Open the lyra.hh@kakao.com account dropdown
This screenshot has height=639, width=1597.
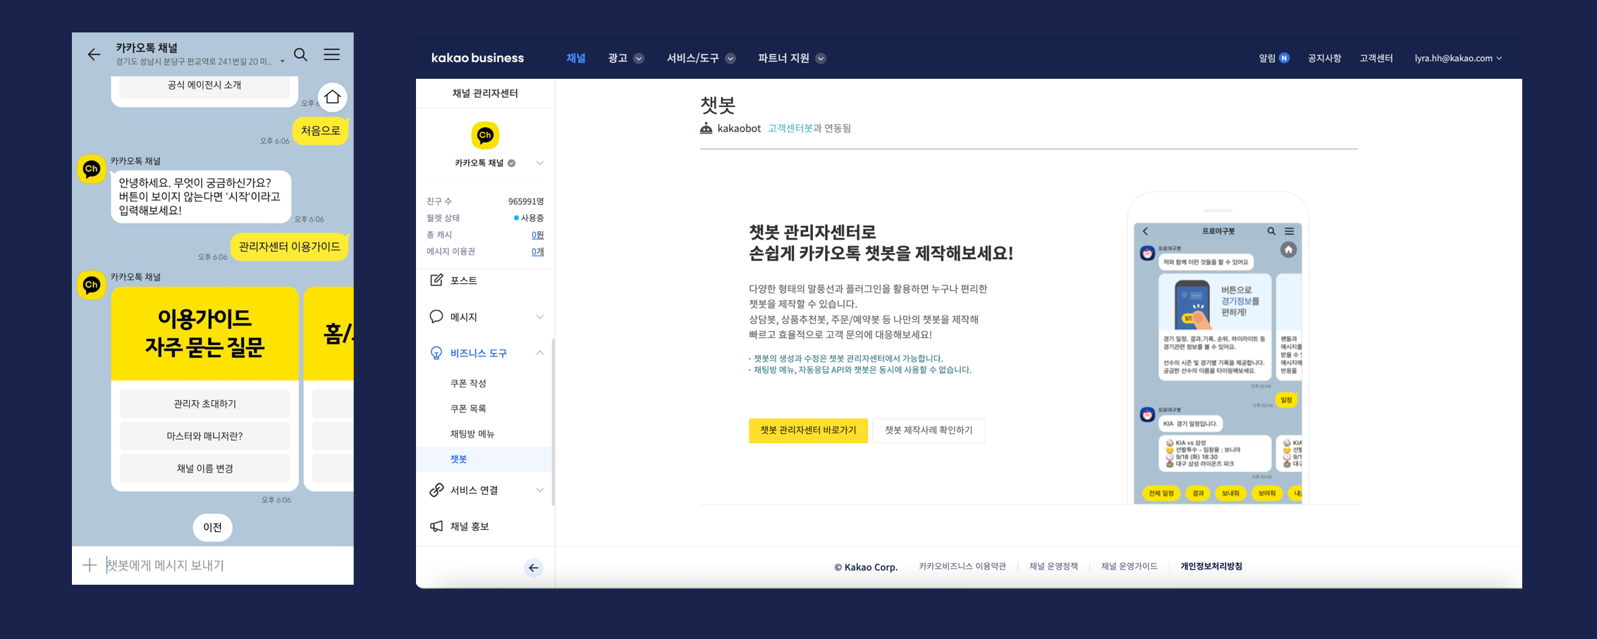(x=1457, y=58)
